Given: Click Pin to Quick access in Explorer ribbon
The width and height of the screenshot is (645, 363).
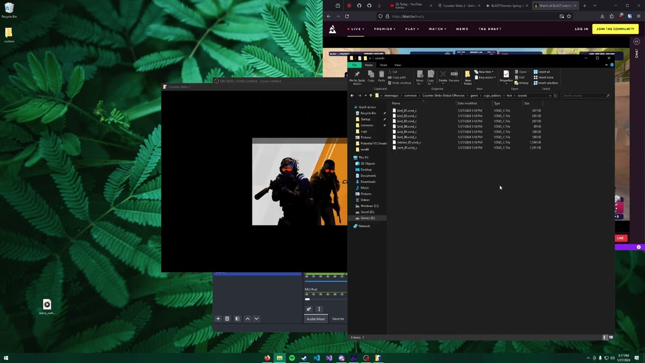Looking at the screenshot, I should 357,77.
